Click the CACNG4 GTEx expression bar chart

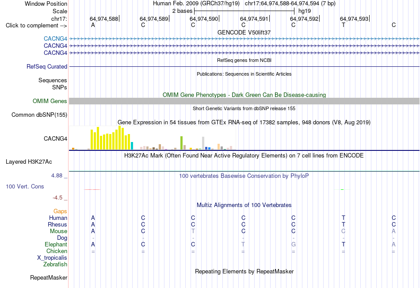click(x=153, y=138)
